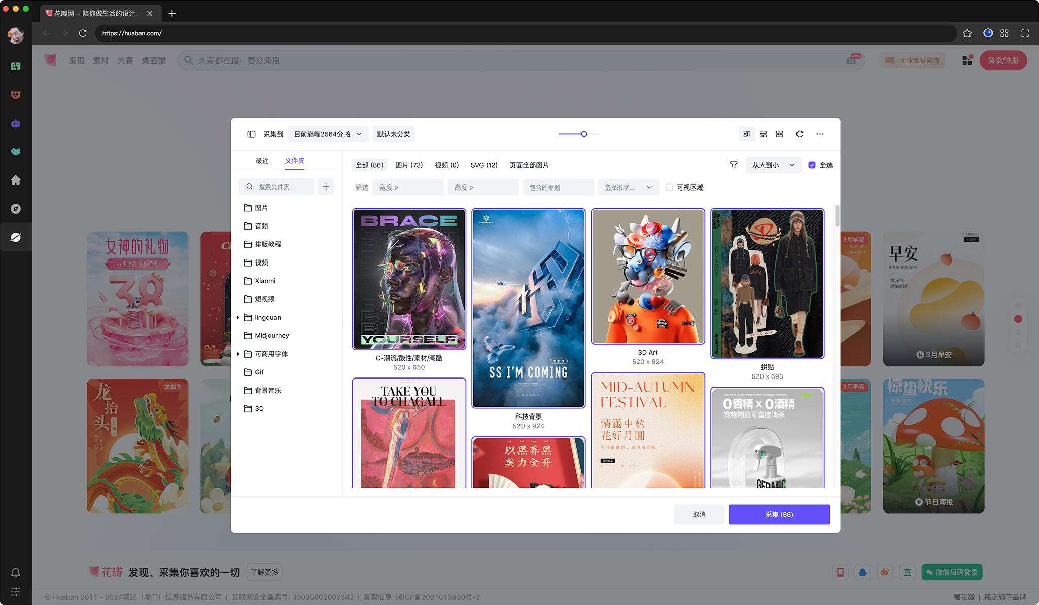The width and height of the screenshot is (1039, 605).
Task: Enable the 可视区域 checkbox
Action: point(669,187)
